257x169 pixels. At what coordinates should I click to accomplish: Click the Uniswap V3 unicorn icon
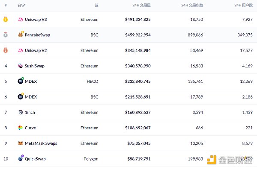tap(20, 20)
